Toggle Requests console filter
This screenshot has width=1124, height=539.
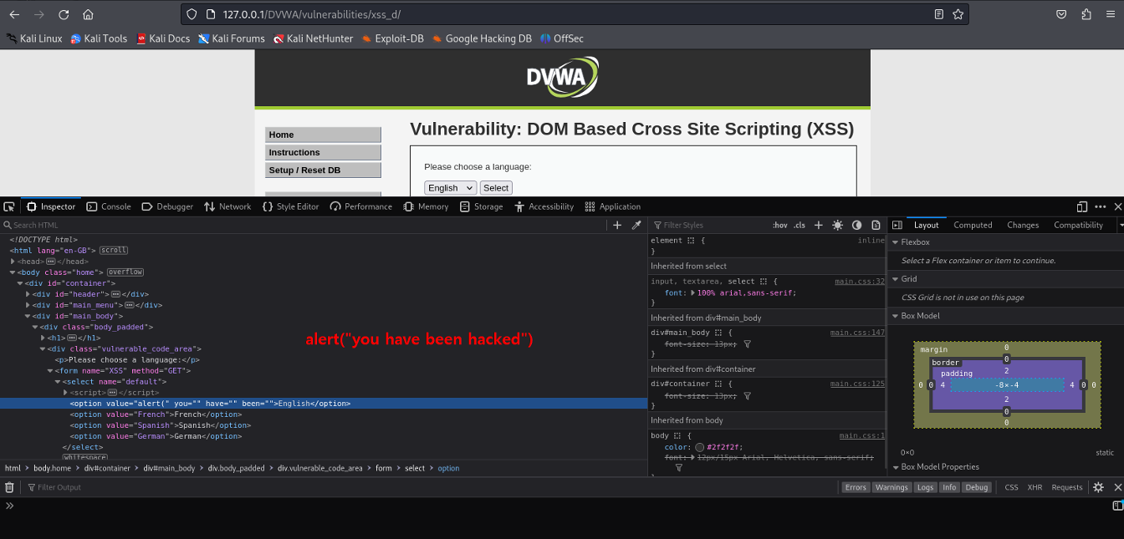(x=1066, y=487)
